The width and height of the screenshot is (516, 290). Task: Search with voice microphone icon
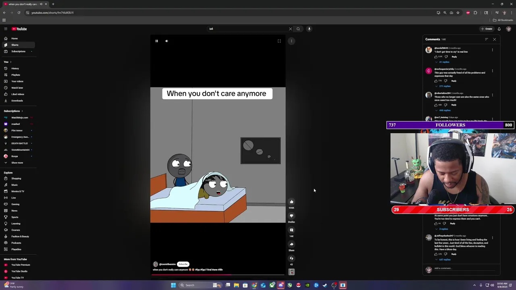coord(309,29)
